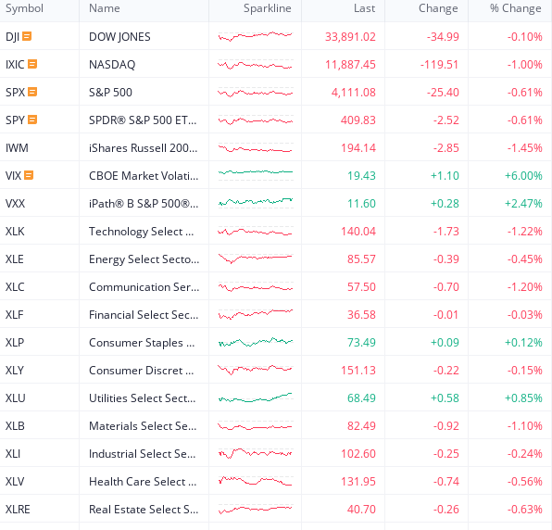
Task: Click the +0.85% percent change
Action: pos(523,398)
